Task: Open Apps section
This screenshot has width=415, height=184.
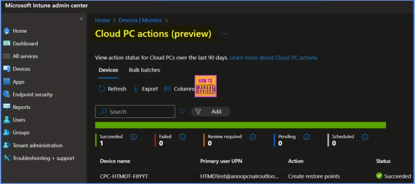Action: [14, 82]
